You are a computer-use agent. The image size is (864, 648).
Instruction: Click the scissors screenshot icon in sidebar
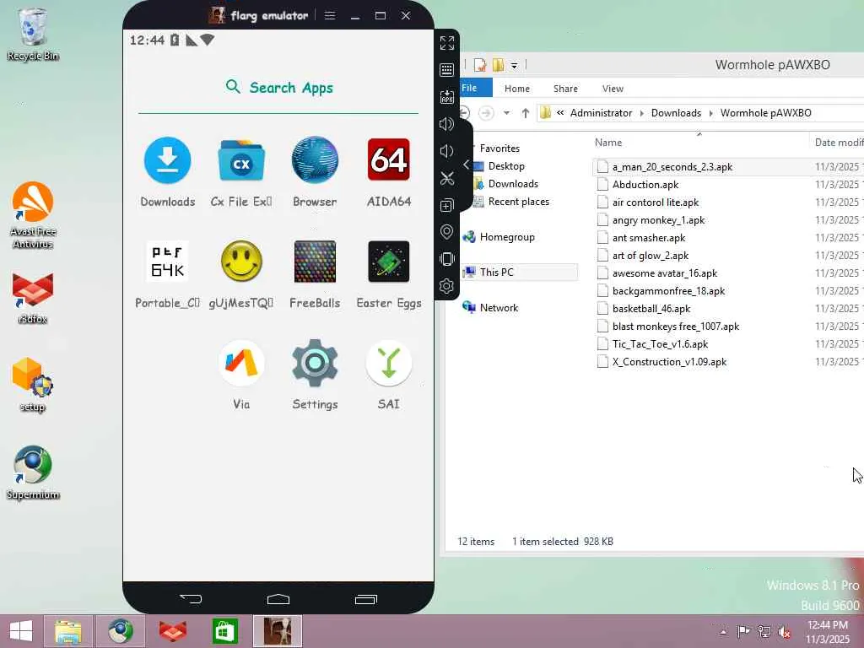tap(447, 178)
